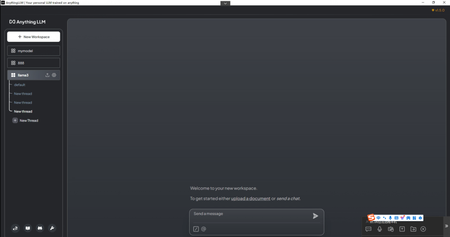Click the Sogou game controller icon

[x=408, y=218]
